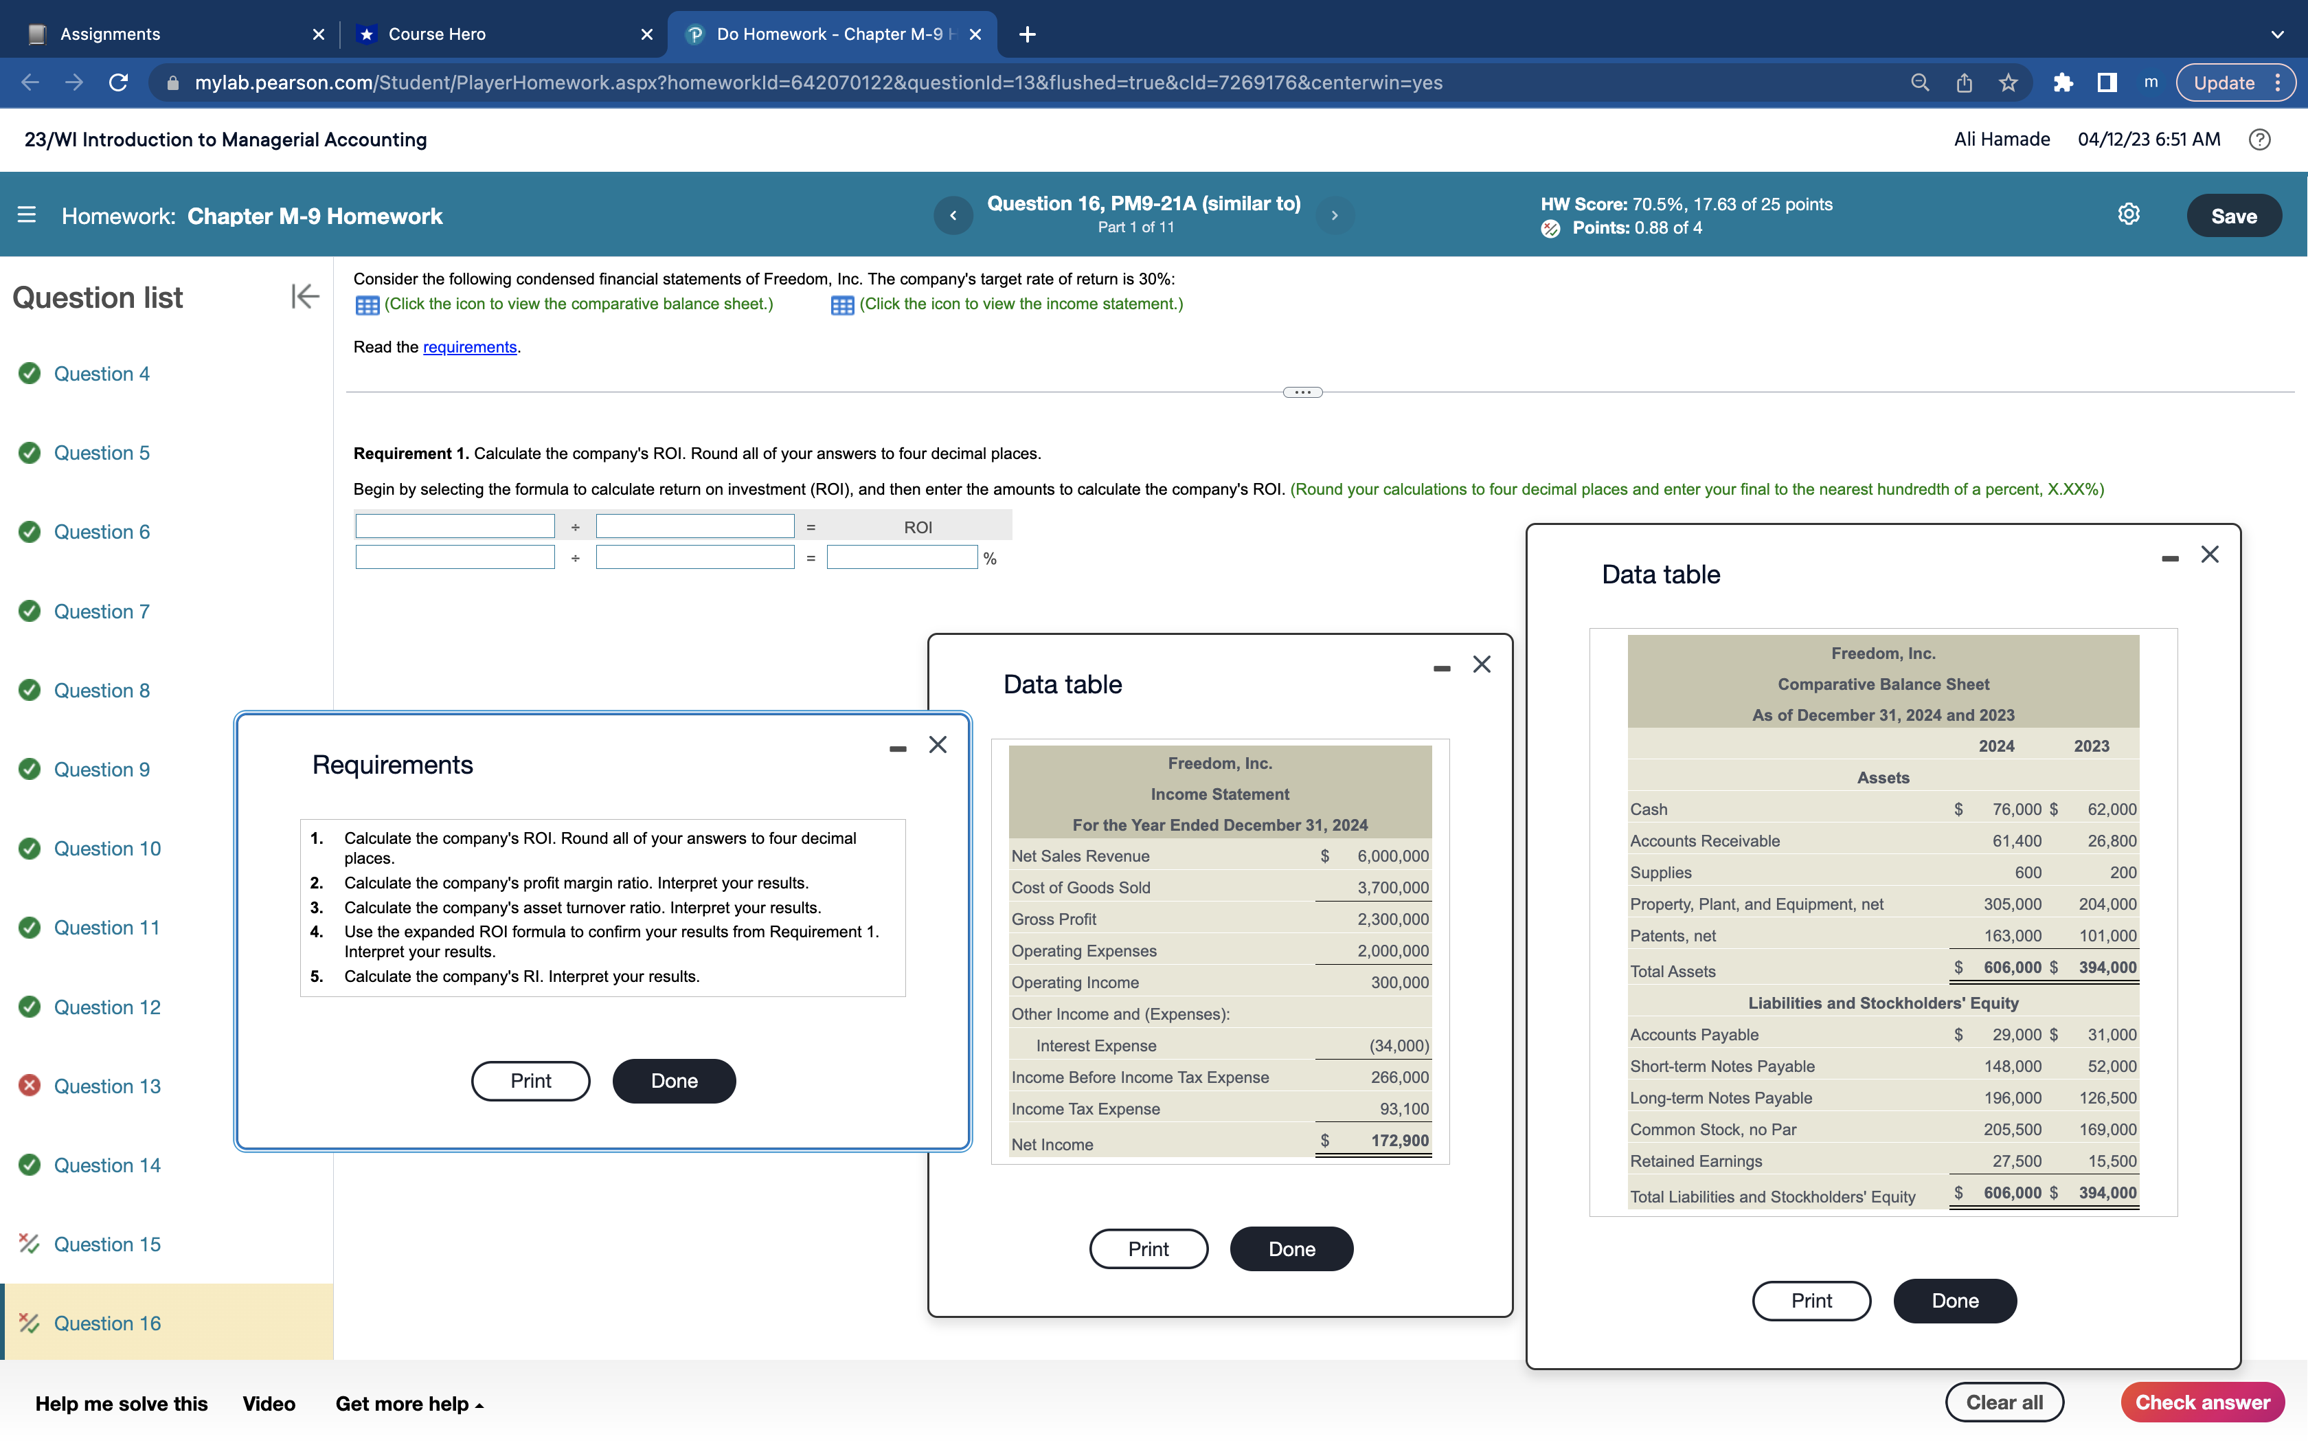Open ROI formula denominator dropdown
This screenshot has width=2308, height=1443.
coord(694,527)
